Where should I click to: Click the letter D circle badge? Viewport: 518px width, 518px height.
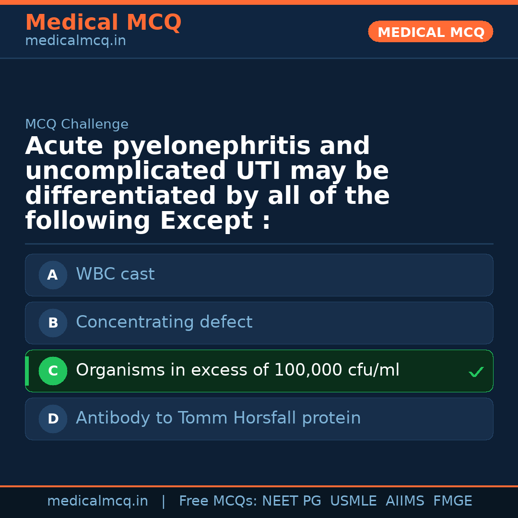[53, 419]
